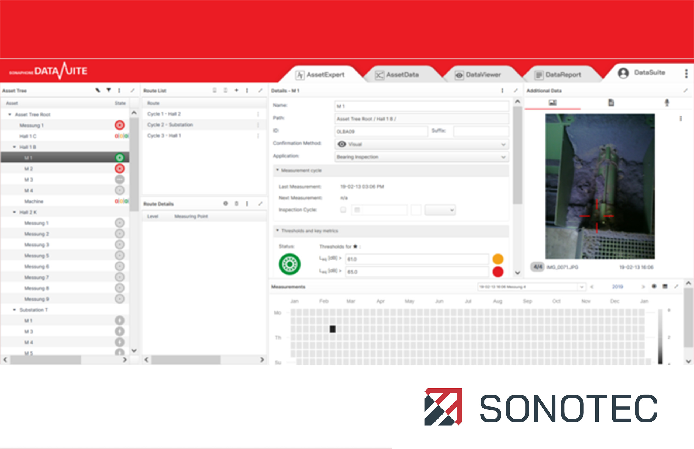Select the M 2 asset under Hall 1 B

click(64, 169)
